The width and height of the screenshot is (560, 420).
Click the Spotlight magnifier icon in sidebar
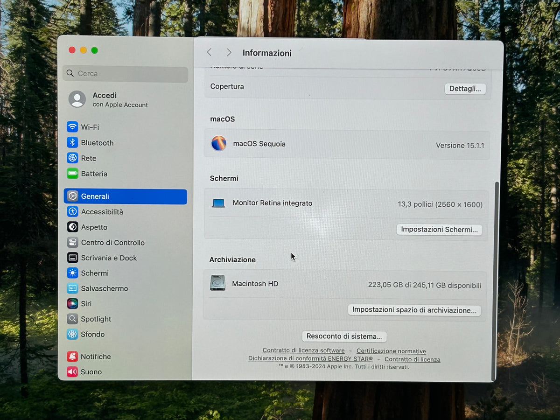click(x=72, y=319)
